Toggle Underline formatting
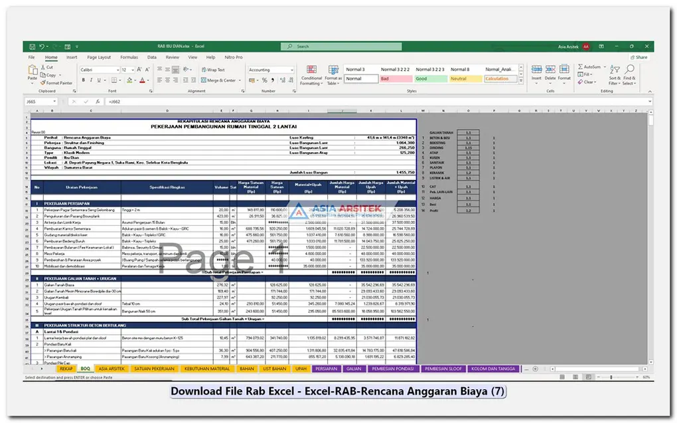The height and width of the screenshot is (423, 677). pos(99,80)
